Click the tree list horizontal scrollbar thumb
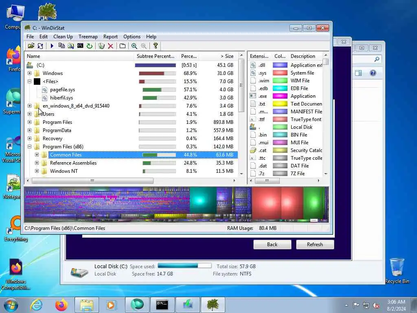 point(92,181)
